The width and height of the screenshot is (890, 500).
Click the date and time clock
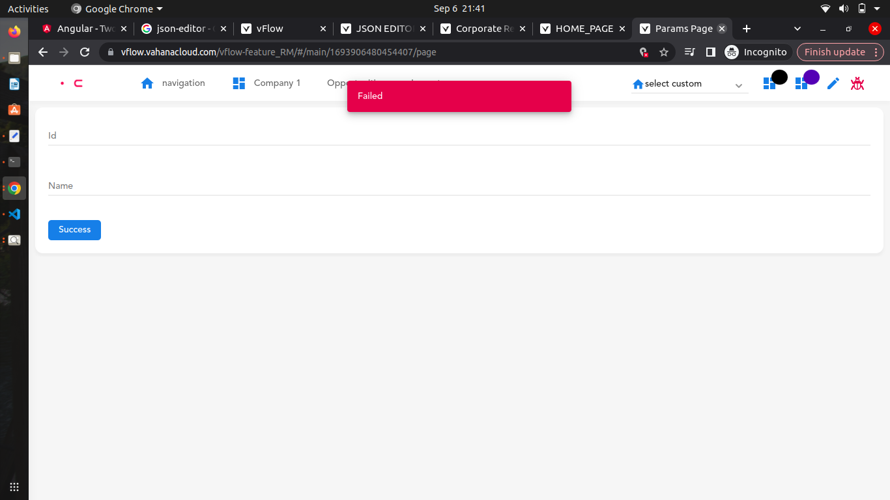point(459,8)
